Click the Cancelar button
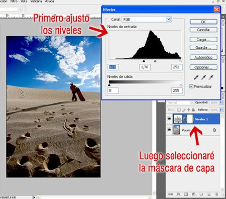226x199 pixels. coord(203,30)
